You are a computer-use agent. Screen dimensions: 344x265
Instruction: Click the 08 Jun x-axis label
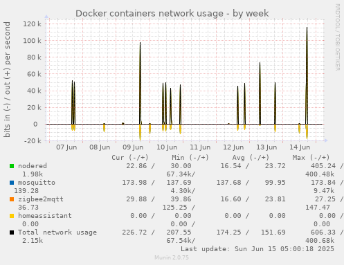tap(100, 147)
